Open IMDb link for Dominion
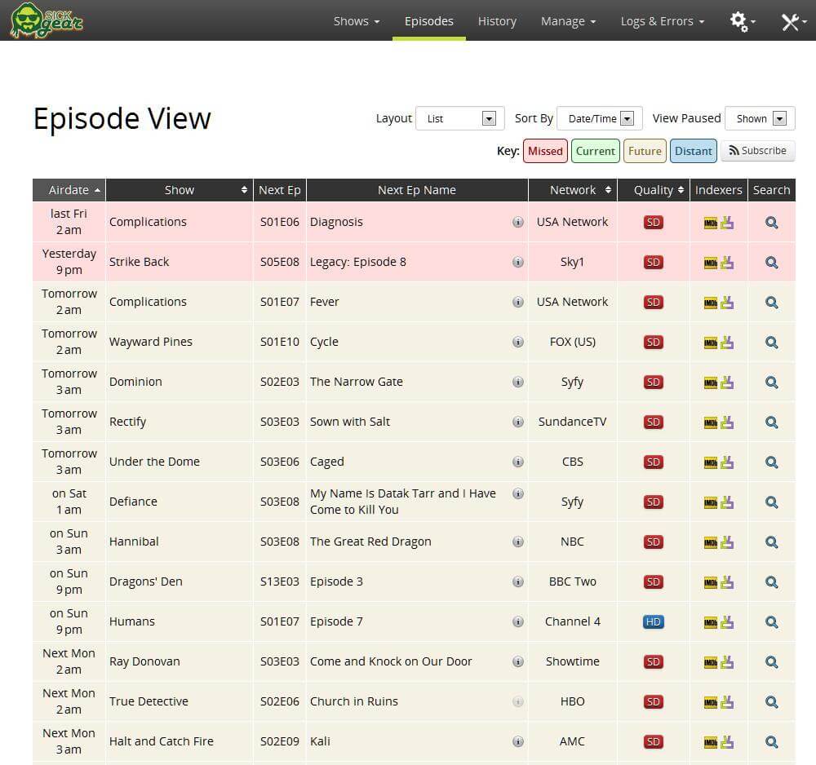816x765 pixels. 711,383
